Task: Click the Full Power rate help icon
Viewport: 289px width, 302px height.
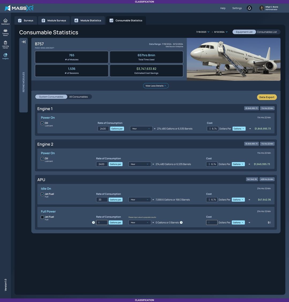Action: [93, 222]
